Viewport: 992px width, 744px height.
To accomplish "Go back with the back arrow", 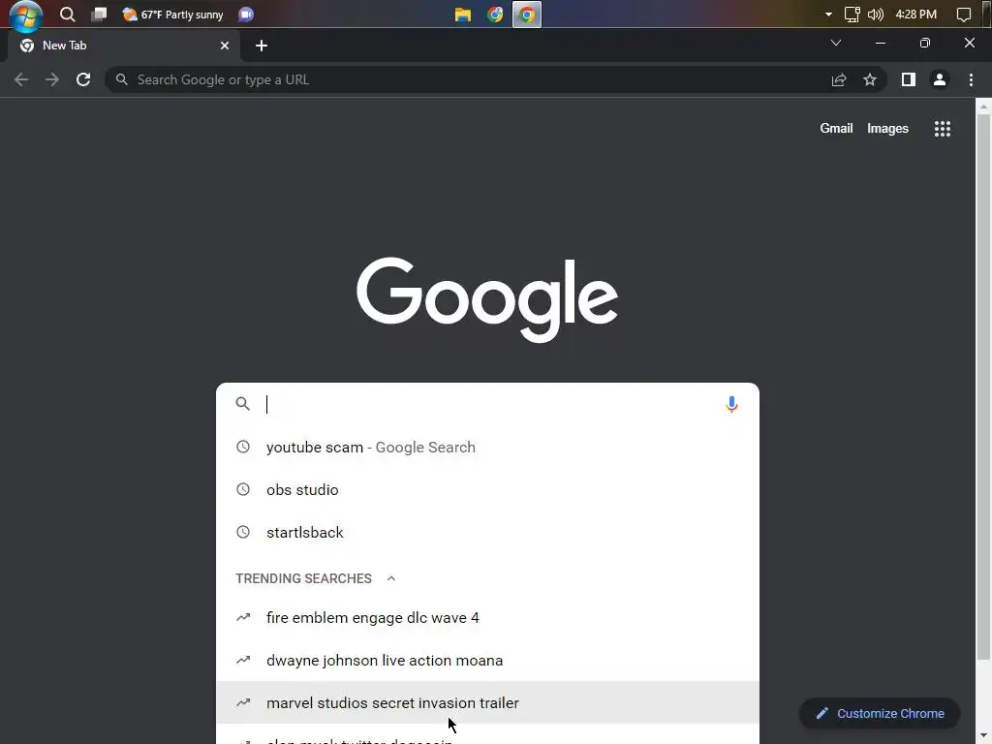I will [x=21, y=79].
